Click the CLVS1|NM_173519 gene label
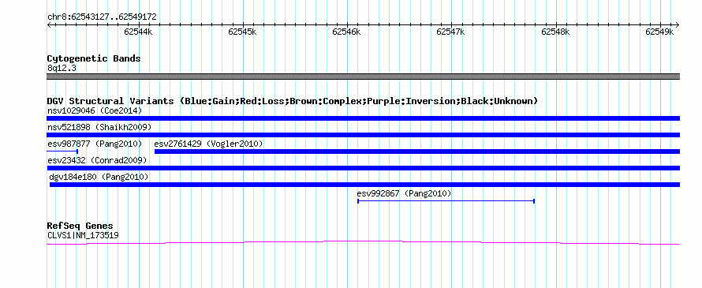702x288 pixels. tap(83, 235)
